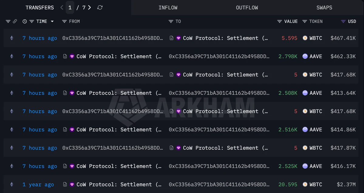Select the $2.37M USD amount
Viewport: 364px width, 193px height.
346,185
